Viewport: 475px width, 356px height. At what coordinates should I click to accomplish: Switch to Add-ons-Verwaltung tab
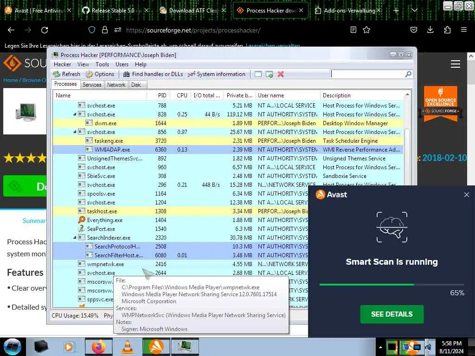(347, 11)
